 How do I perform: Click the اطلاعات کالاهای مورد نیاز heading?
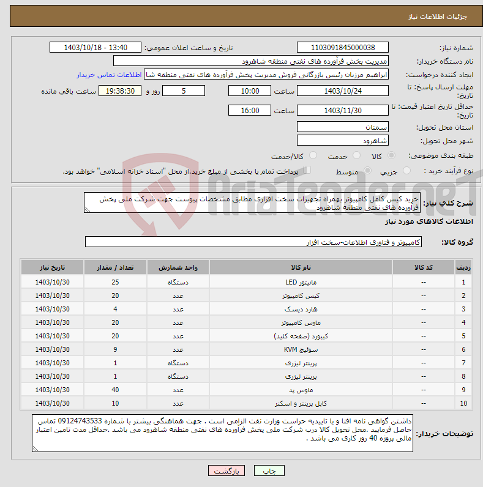429,221
